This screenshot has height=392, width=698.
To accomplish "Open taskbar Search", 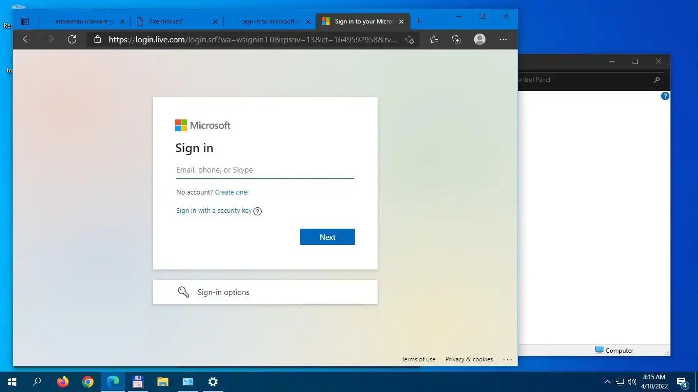I will pos(37,381).
